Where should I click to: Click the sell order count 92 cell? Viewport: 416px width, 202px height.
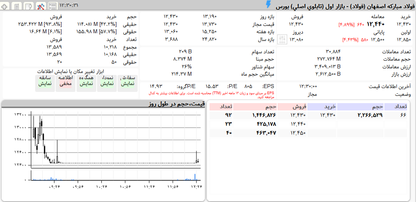tap(221, 115)
